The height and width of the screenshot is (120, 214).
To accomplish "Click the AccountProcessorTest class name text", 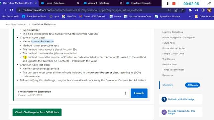I will coord(45,69).
